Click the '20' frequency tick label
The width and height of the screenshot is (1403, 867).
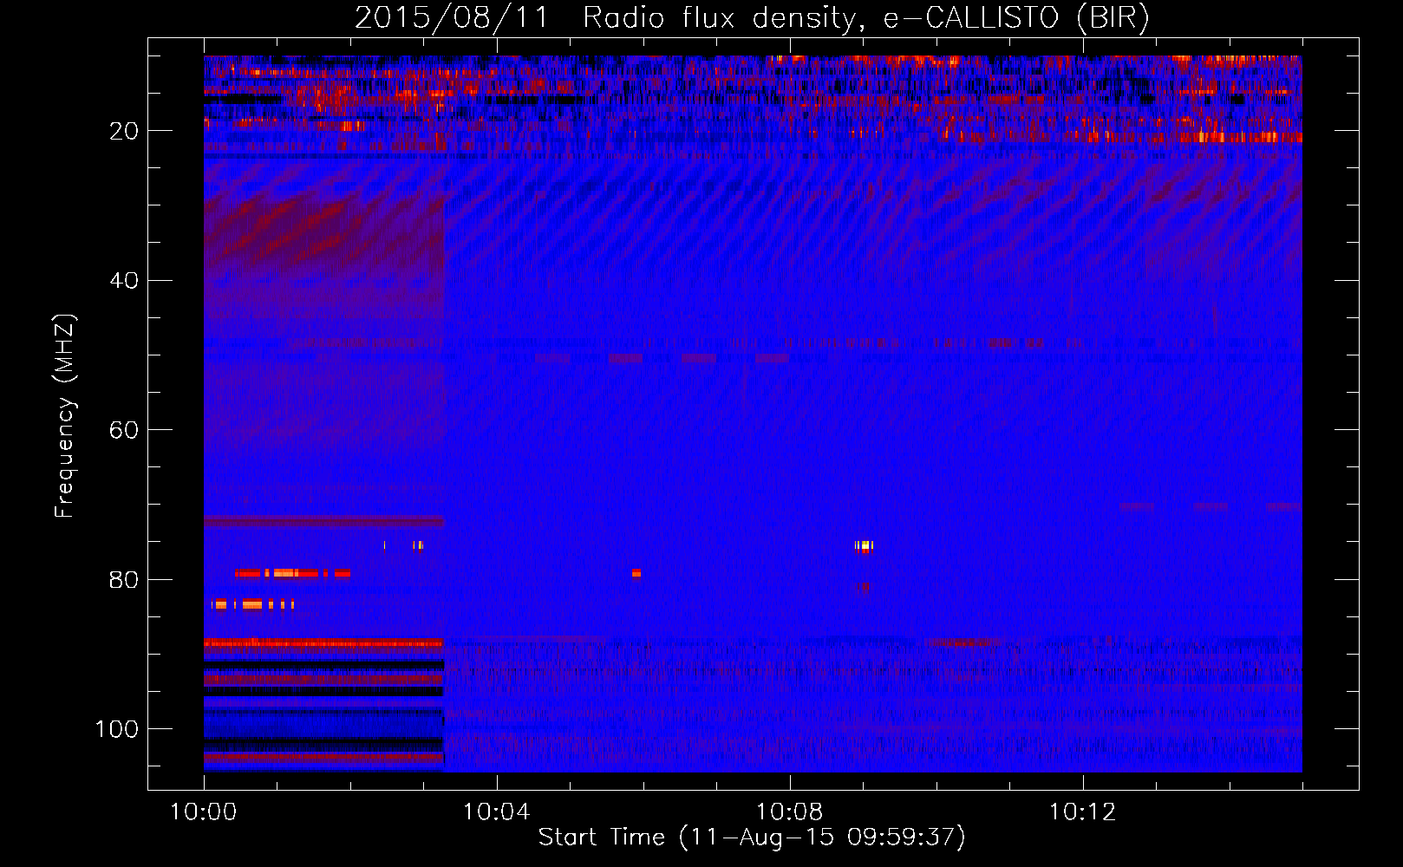[124, 131]
